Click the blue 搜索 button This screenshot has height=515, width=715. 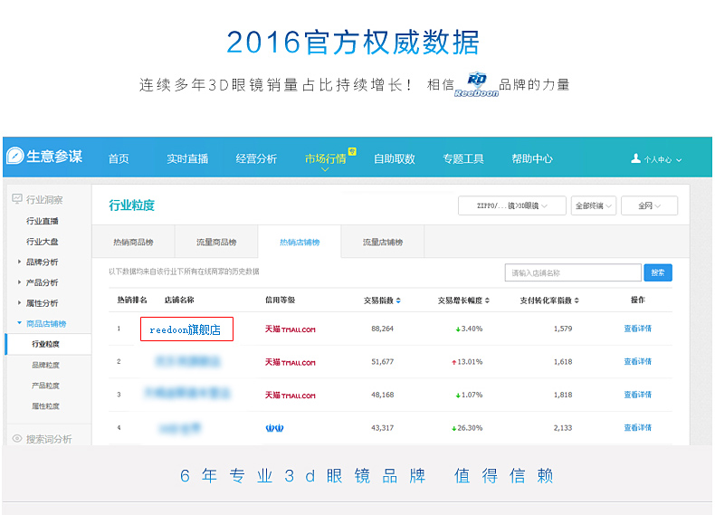pyautogui.click(x=658, y=272)
